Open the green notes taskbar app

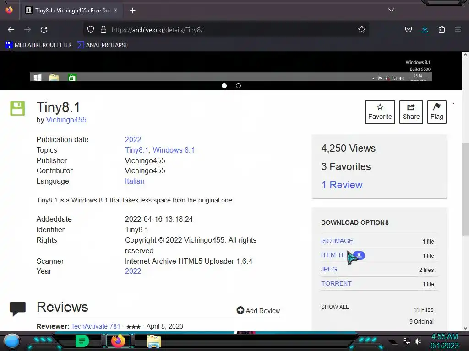click(x=82, y=341)
